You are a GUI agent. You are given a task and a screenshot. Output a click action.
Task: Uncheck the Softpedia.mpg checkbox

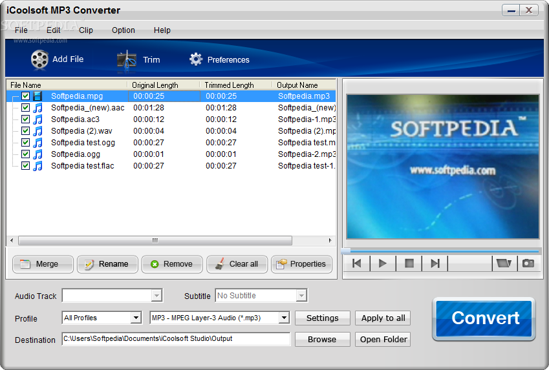[26, 96]
